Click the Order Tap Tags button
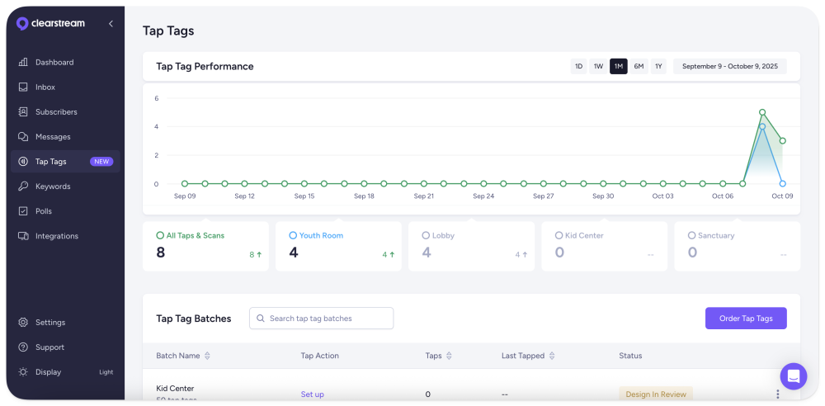 click(x=745, y=319)
